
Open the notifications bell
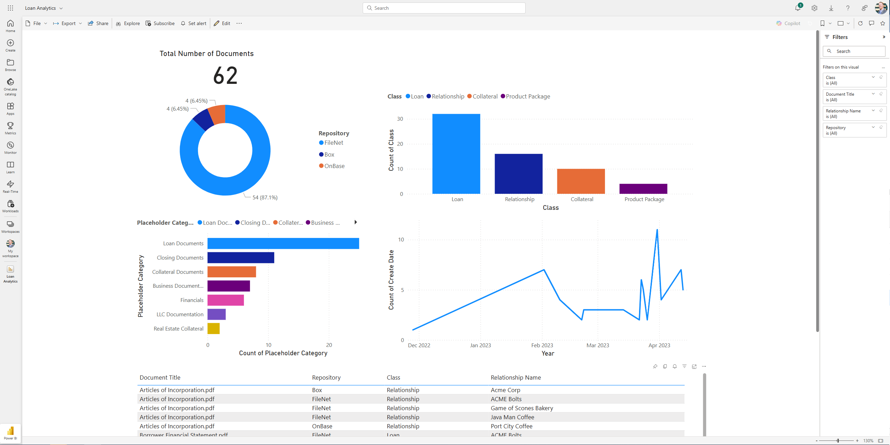pyautogui.click(x=797, y=8)
